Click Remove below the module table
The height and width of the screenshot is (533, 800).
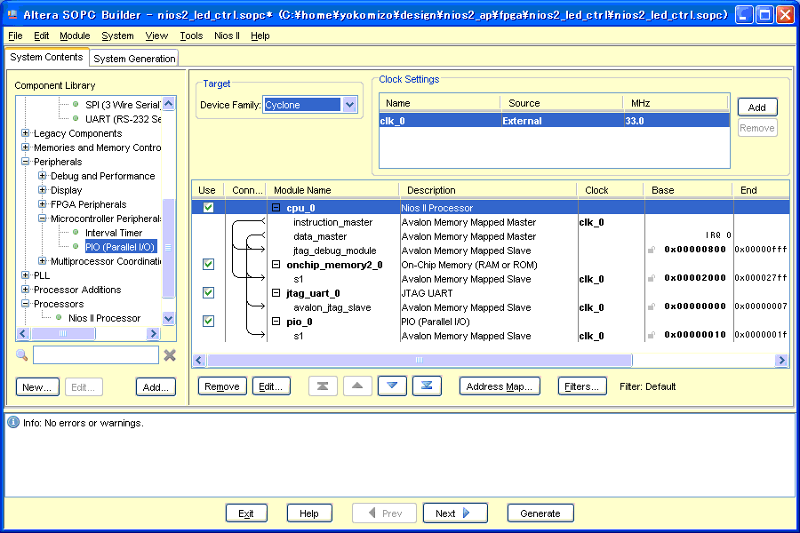(x=222, y=386)
